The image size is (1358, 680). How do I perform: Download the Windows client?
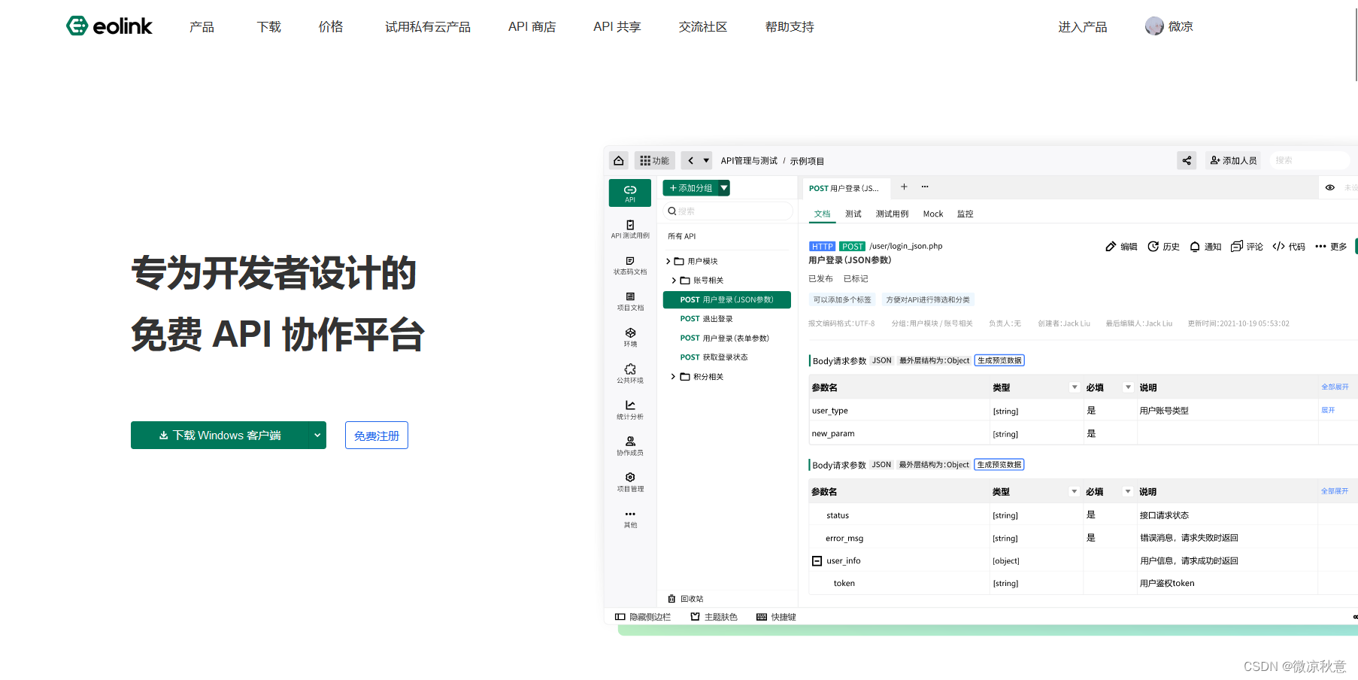point(220,436)
